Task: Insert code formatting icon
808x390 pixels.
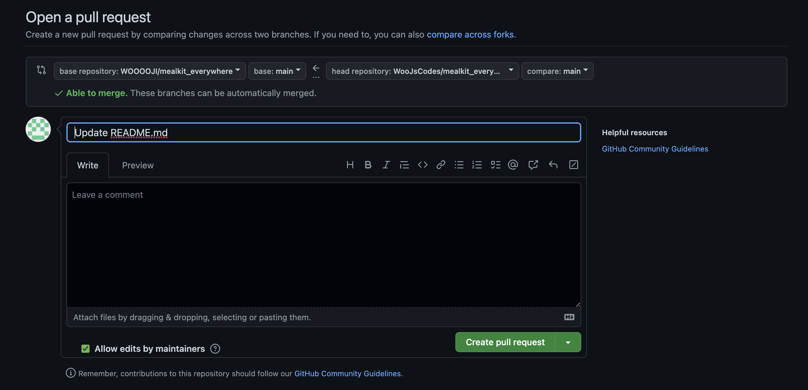Action: pyautogui.click(x=422, y=165)
